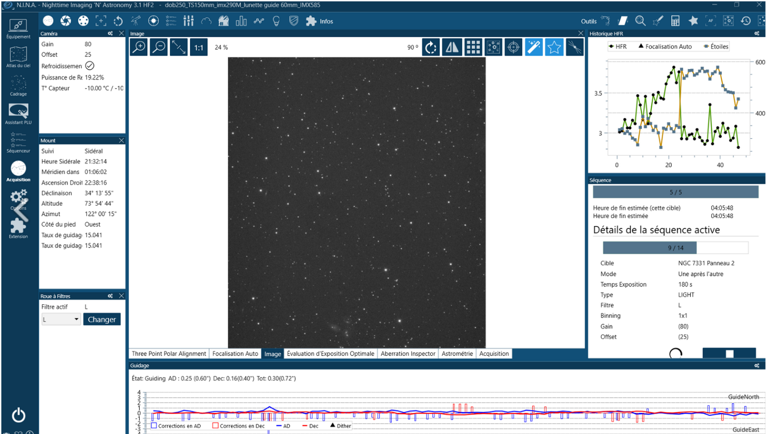The image size is (768, 434).
Task: Switch to the Aberration Inspector tab
Action: click(408, 354)
